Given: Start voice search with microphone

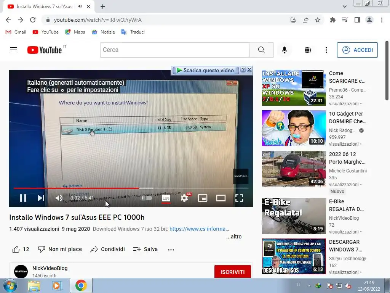Looking at the screenshot, I should tap(284, 50).
